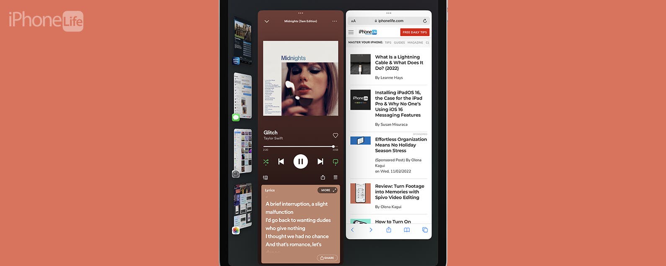Image resolution: width=666 pixels, height=266 pixels.
Task: Show Safari tabs overview
Action: tap(425, 230)
